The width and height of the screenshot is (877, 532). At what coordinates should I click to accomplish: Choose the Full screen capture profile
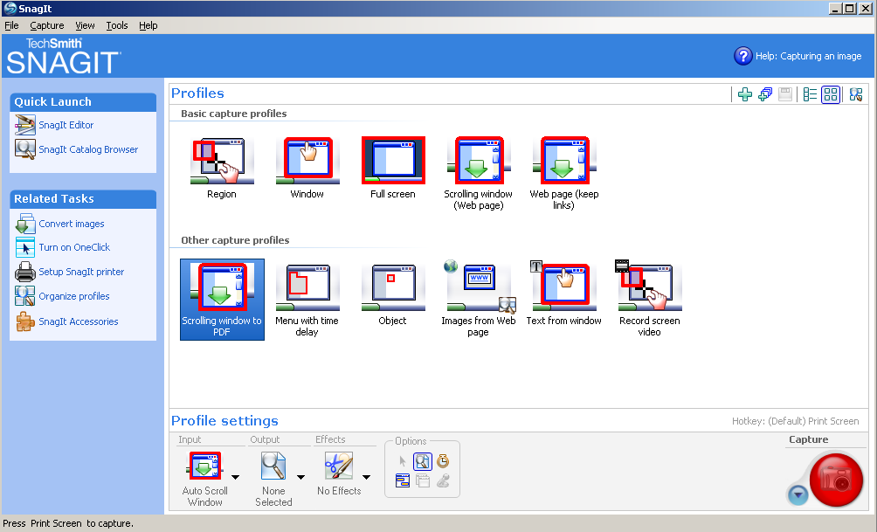[x=393, y=168]
